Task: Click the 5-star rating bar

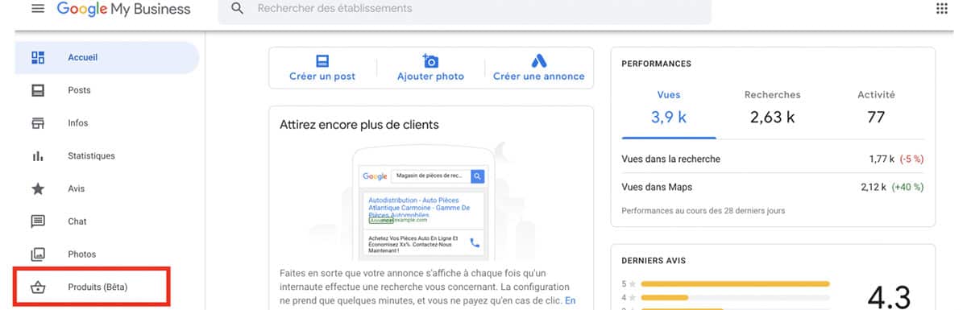Action: (735, 283)
